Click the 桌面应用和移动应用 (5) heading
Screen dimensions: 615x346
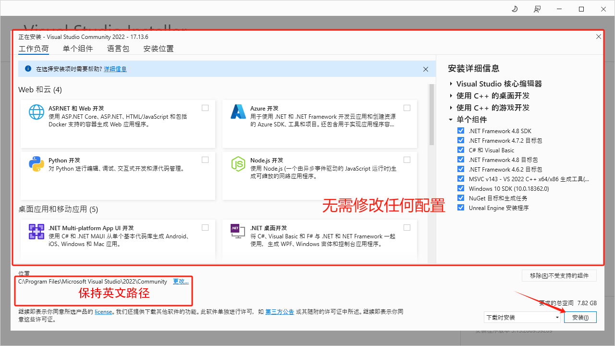tap(58, 210)
